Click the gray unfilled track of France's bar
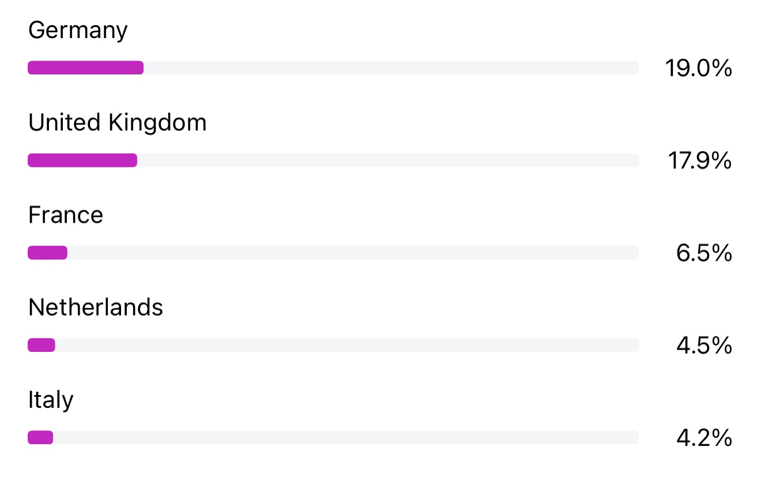This screenshot has width=761, height=484. [x=353, y=253]
